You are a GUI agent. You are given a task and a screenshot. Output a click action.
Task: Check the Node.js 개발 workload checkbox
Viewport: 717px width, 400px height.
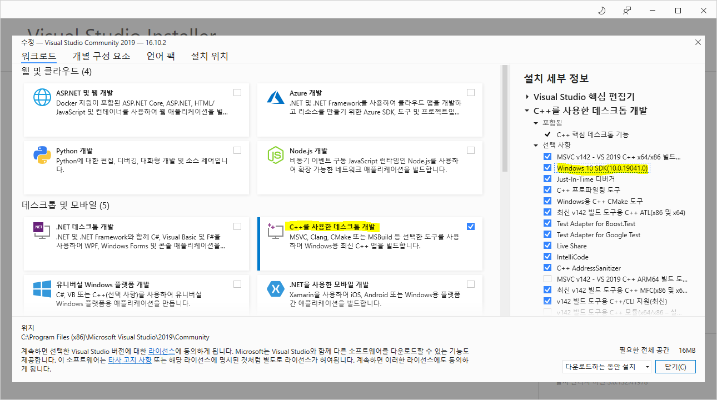pos(471,151)
